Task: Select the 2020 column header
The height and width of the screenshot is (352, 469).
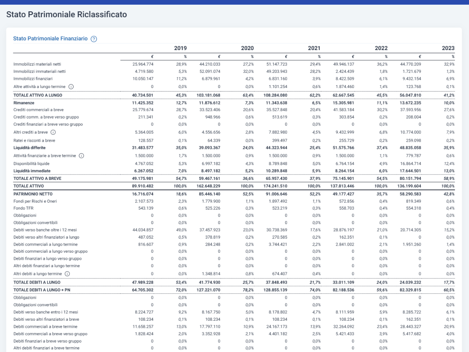Action: point(247,48)
